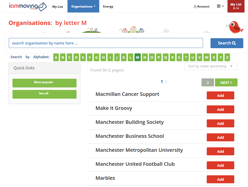Image resolution: width=248 pixels, height=187 pixels.
Task: Open the My List nav item
Action: click(x=57, y=7)
